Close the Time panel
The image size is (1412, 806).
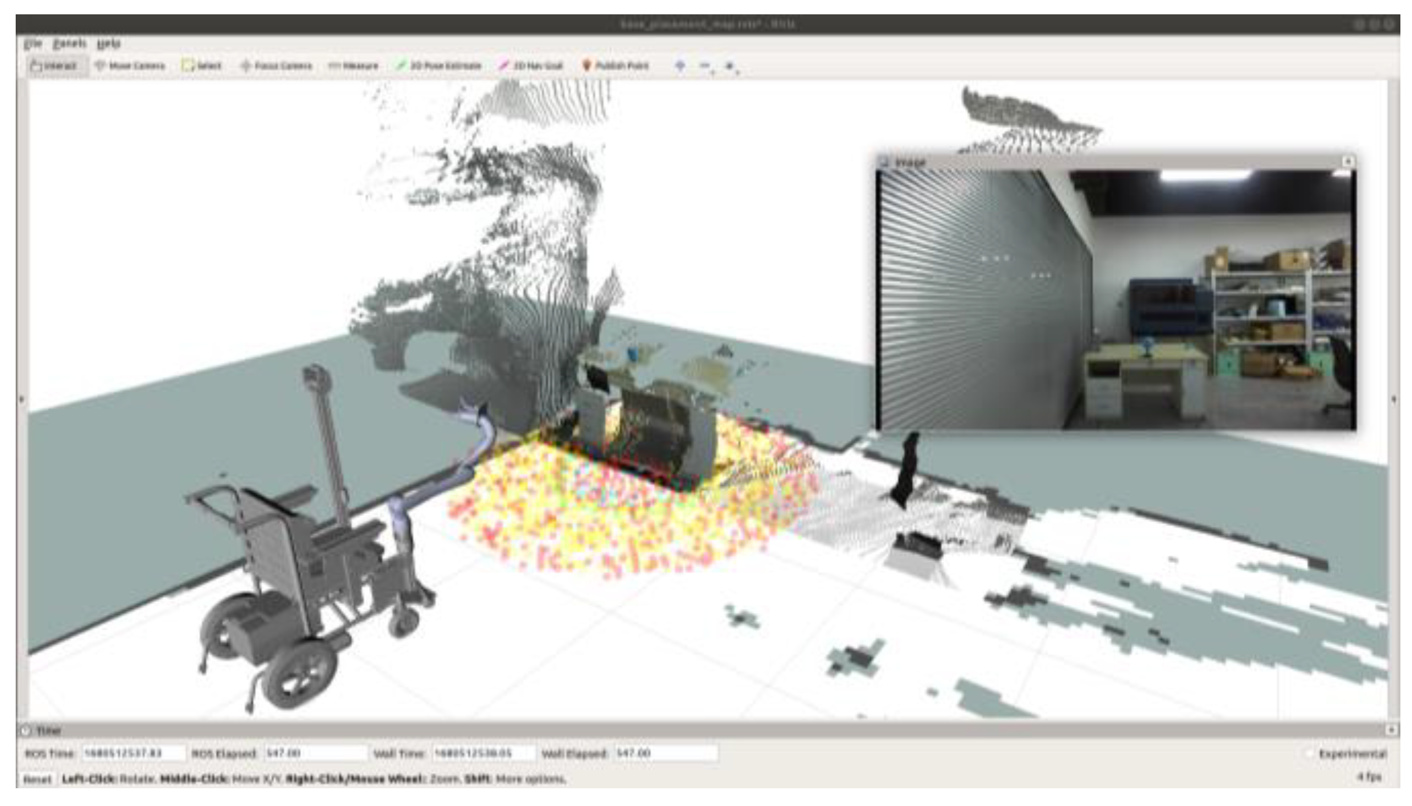tap(1390, 730)
